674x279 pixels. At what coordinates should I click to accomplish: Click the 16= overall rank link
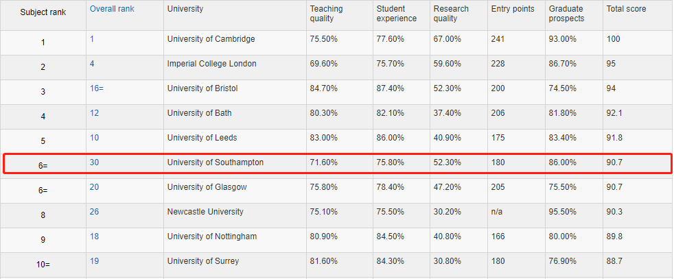click(x=97, y=88)
